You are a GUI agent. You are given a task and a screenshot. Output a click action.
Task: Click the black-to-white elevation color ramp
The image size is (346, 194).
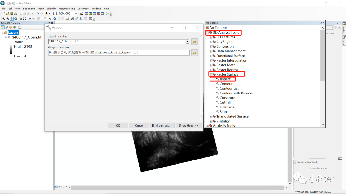point(11,49)
